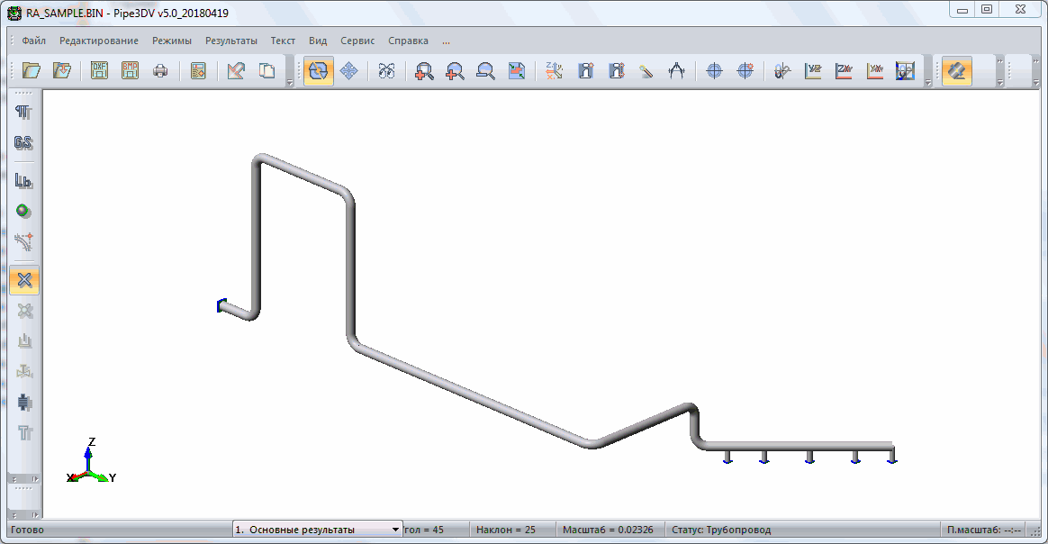This screenshot has width=1048, height=544.
Task: Click the DXF export icon
Action: click(x=100, y=71)
